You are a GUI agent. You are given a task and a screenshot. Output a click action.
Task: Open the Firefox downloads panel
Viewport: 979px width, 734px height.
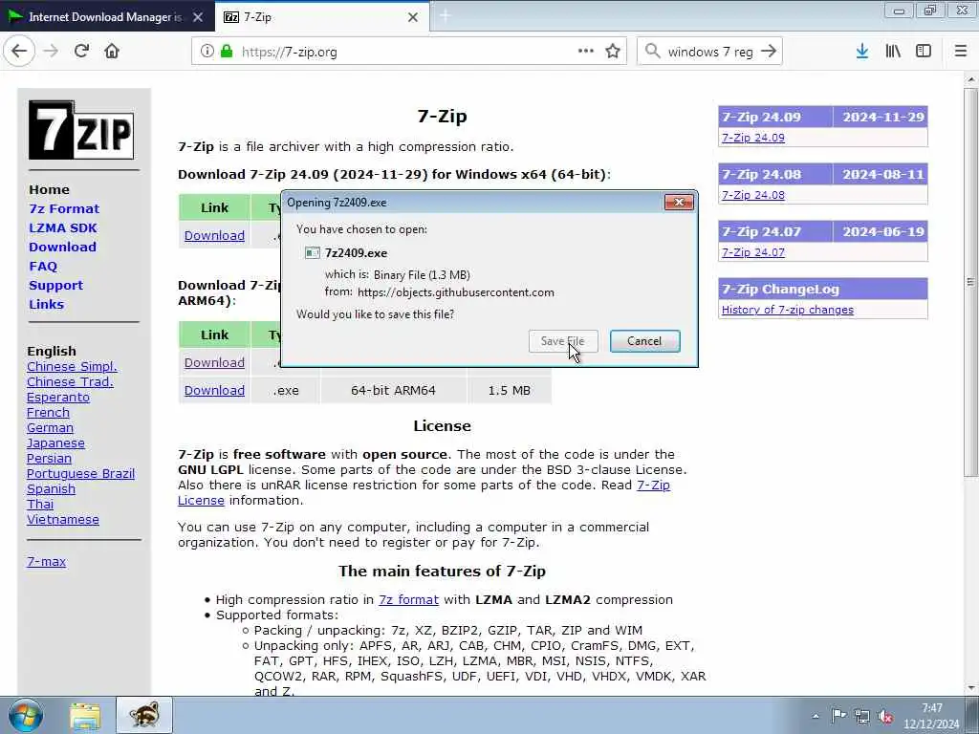coord(862,52)
